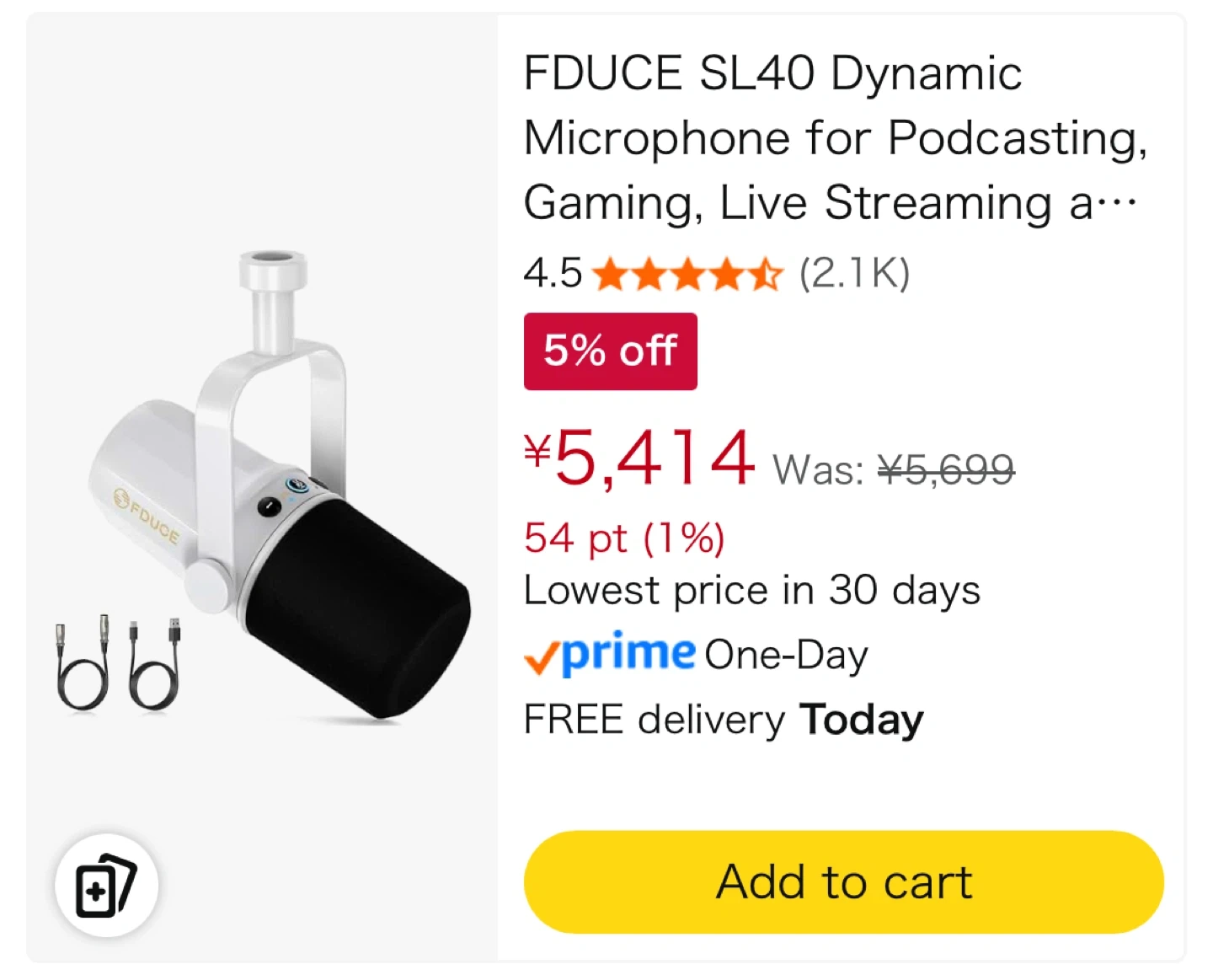1213x975 pixels.
Task: Click the orange star rating icons
Action: (687, 275)
